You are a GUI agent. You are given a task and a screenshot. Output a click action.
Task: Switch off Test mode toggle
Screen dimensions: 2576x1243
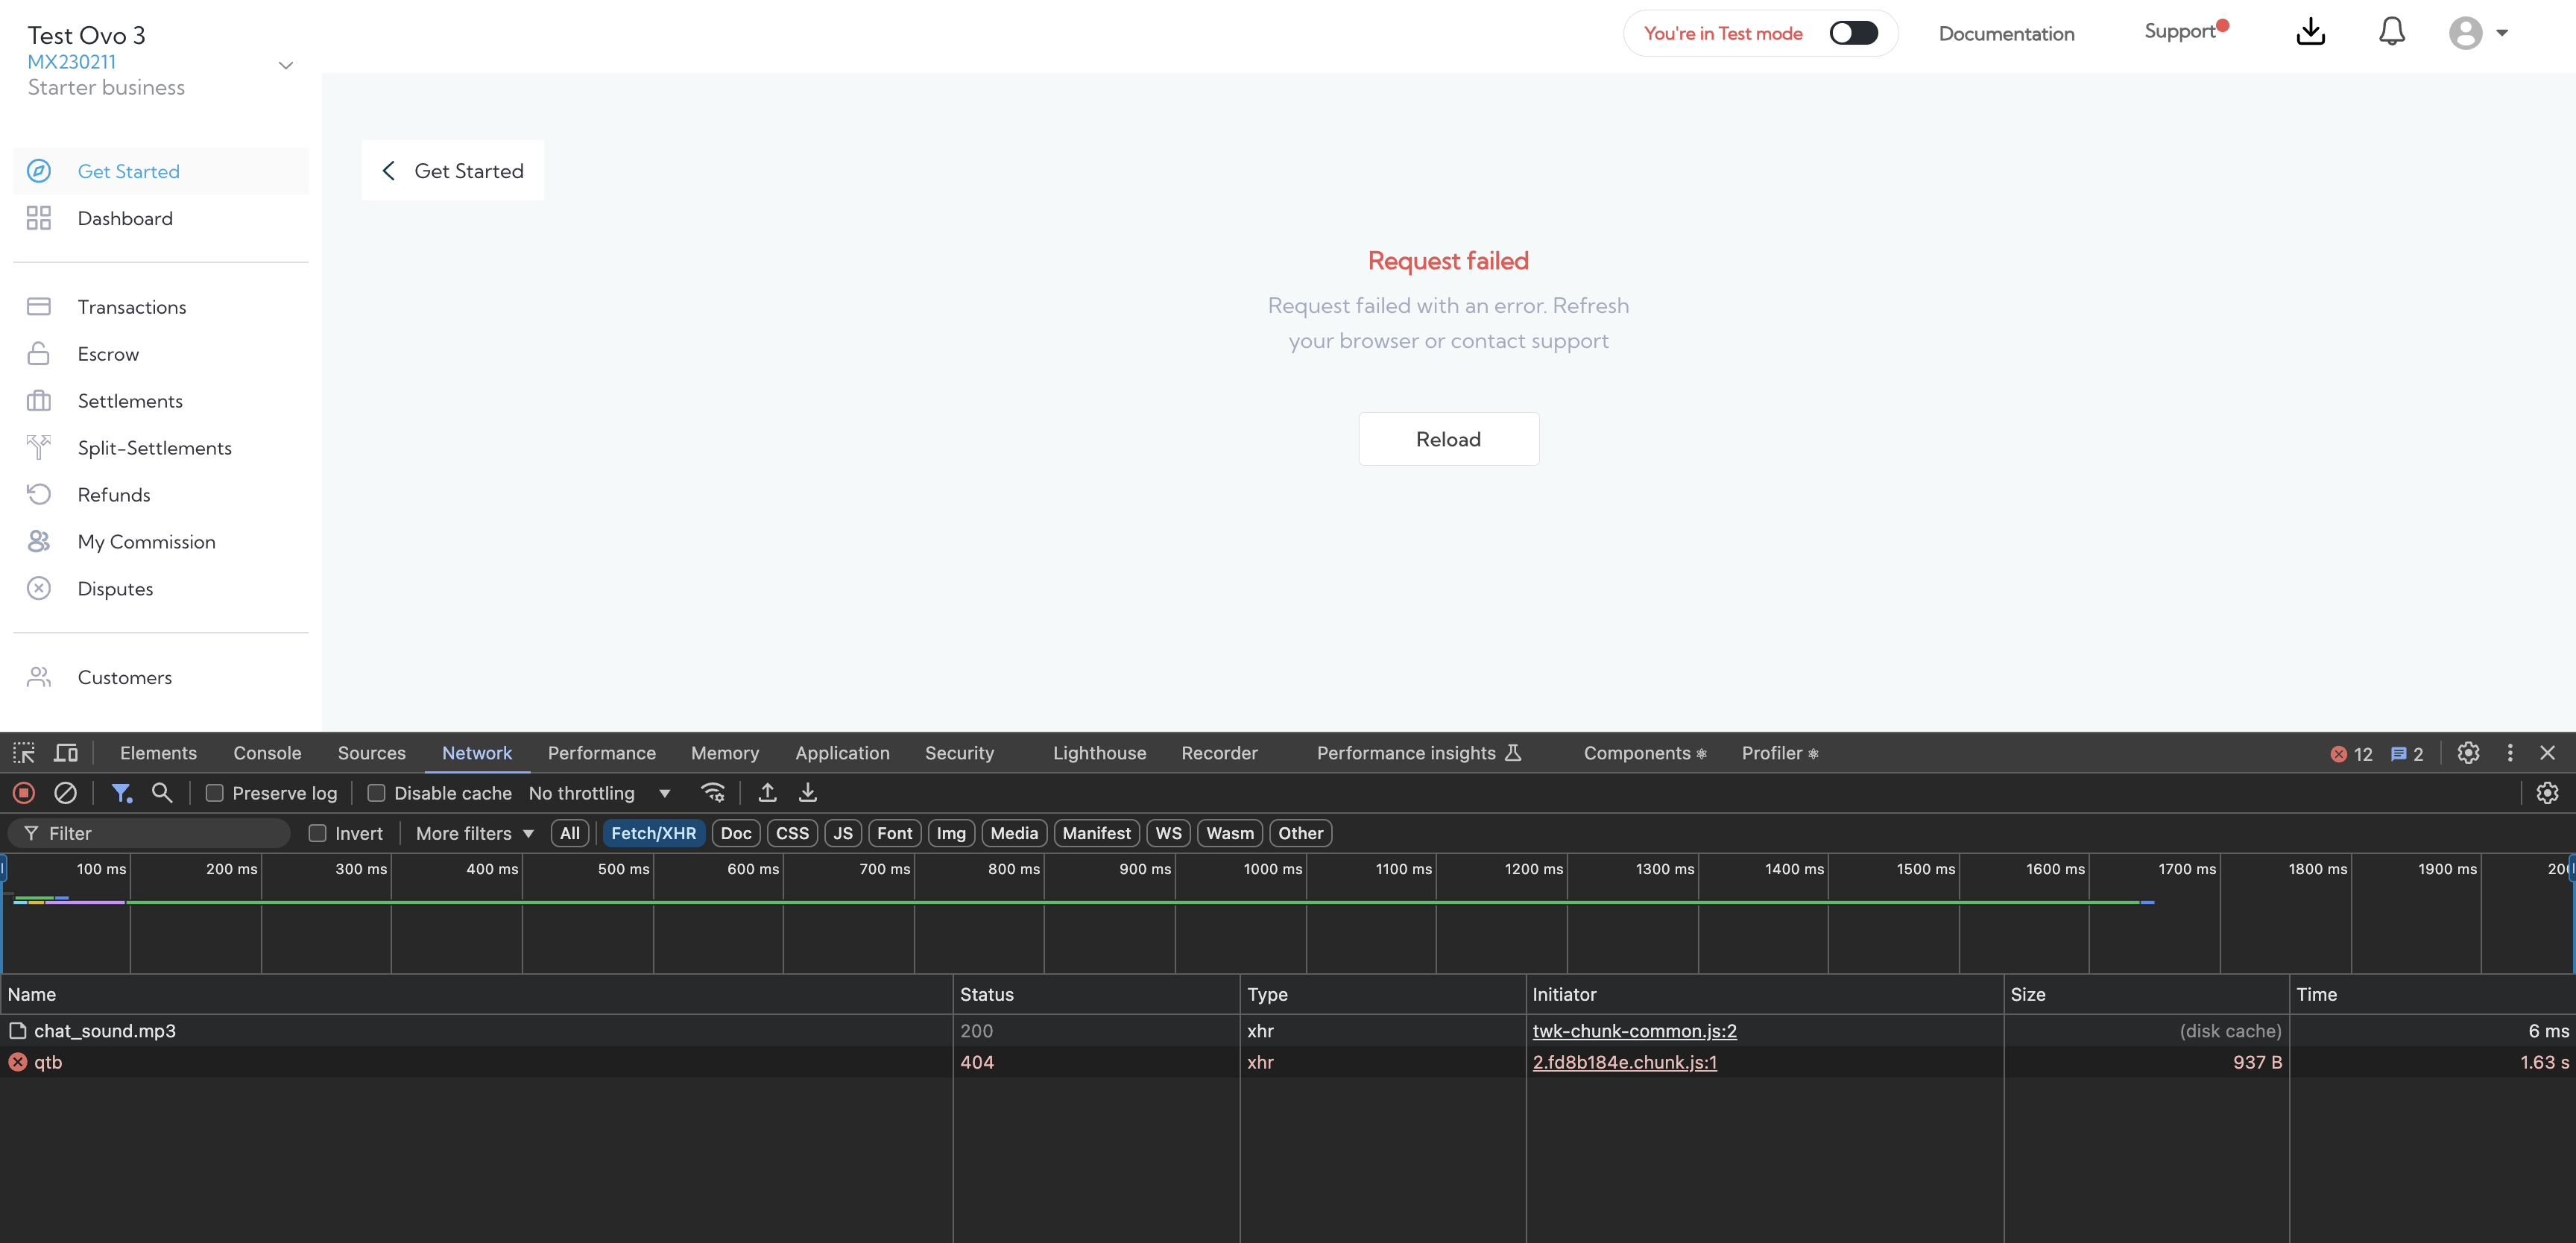pyautogui.click(x=1853, y=33)
